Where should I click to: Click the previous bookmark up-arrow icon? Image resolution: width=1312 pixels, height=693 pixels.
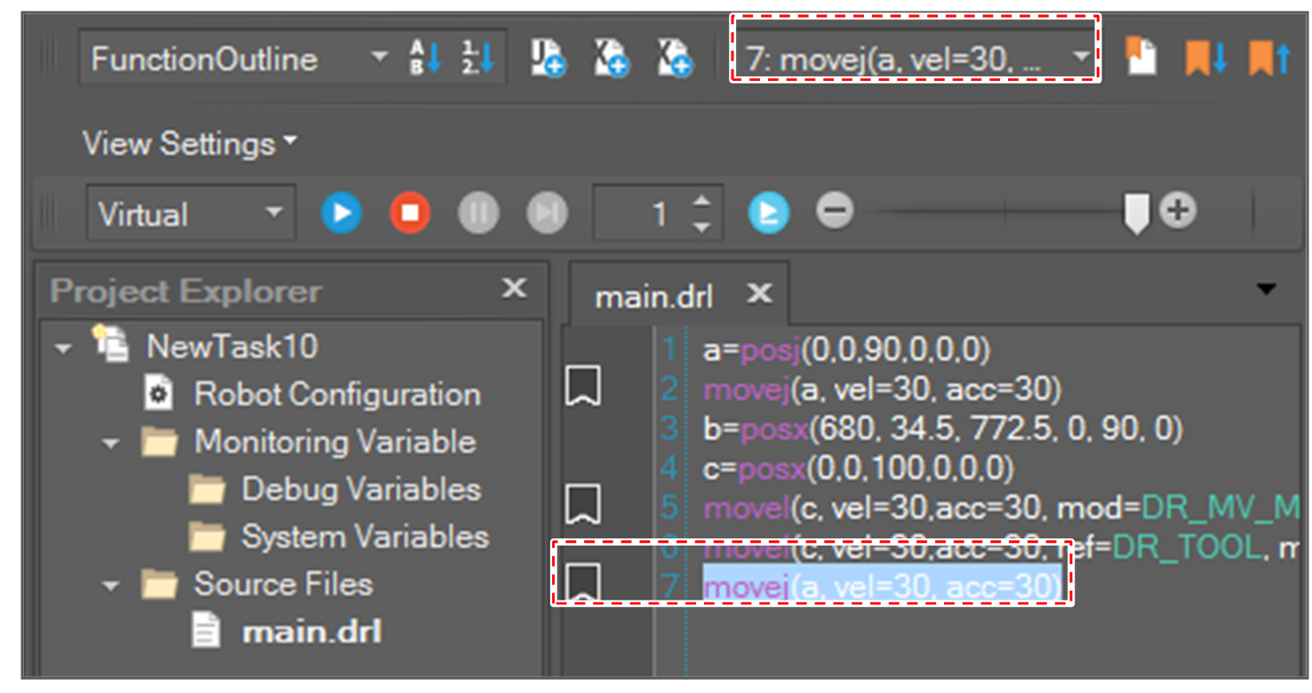click(1268, 59)
